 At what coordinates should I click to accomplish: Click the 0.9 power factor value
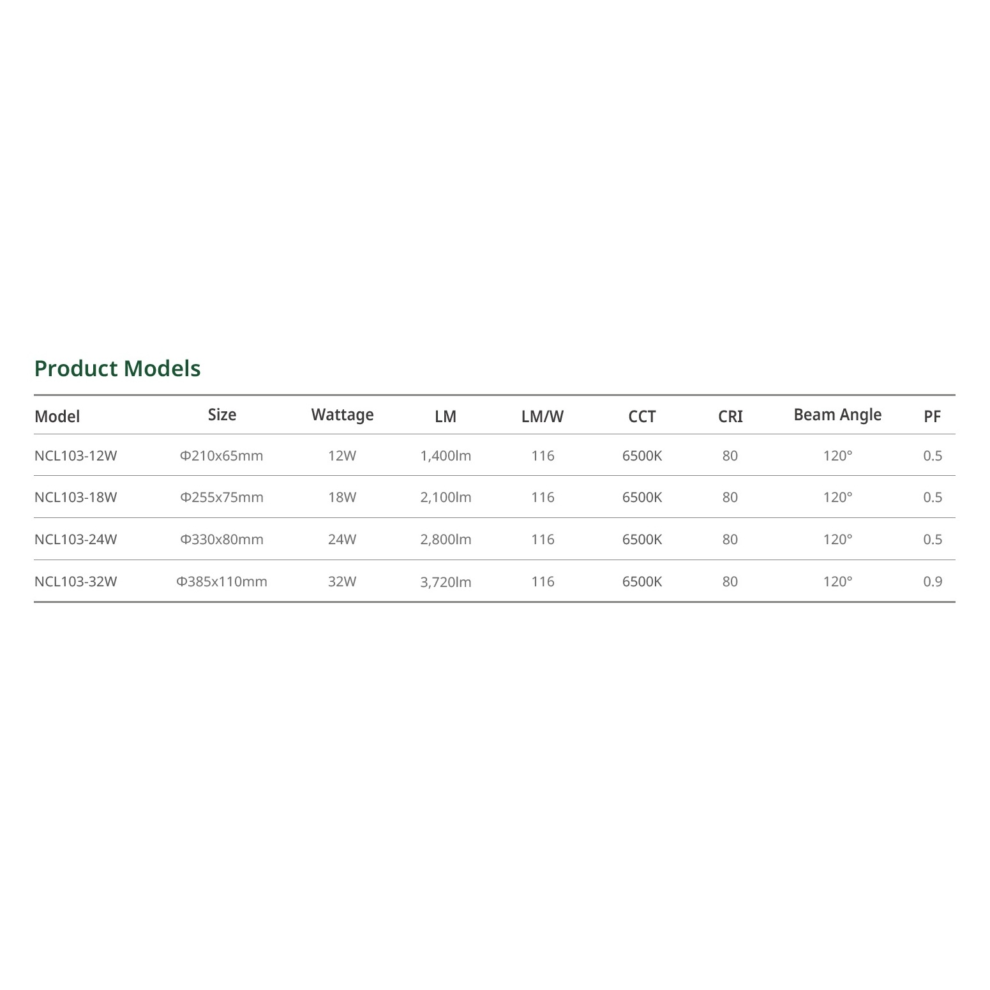933,582
